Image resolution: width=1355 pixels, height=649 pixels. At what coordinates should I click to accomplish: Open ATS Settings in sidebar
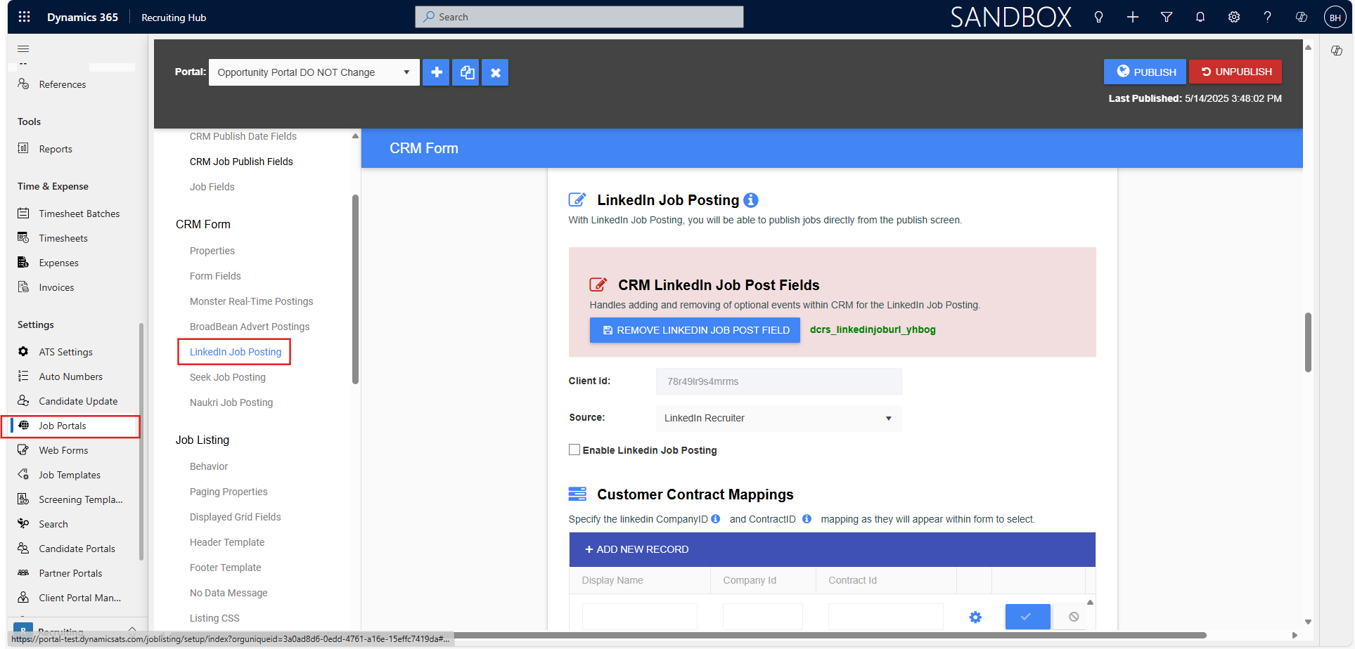coord(66,352)
